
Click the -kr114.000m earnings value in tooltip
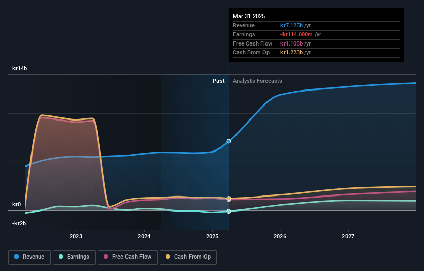(x=296, y=34)
